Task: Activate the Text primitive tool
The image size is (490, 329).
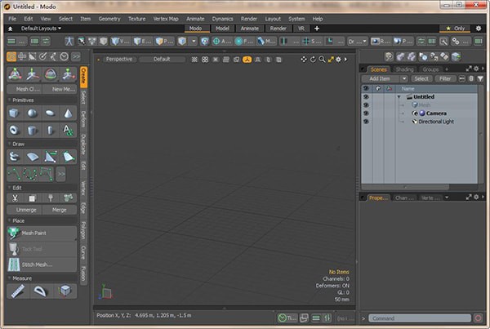Action: click(69, 130)
